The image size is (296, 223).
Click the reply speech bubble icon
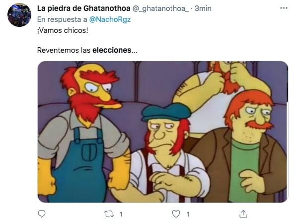click(x=42, y=214)
